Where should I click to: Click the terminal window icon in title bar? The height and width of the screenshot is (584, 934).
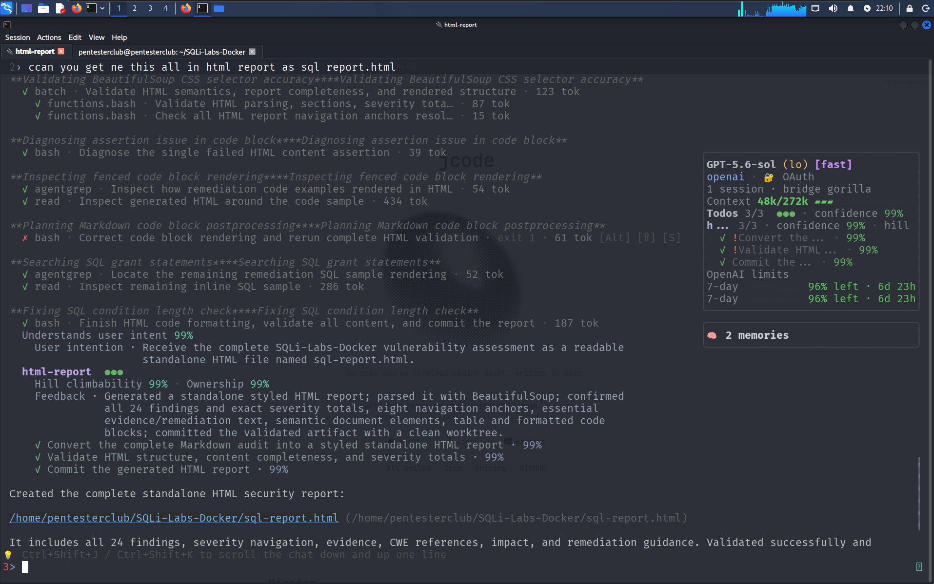(7, 25)
